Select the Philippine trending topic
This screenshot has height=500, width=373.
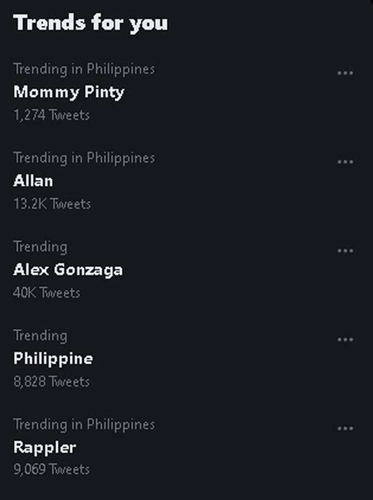53,359
